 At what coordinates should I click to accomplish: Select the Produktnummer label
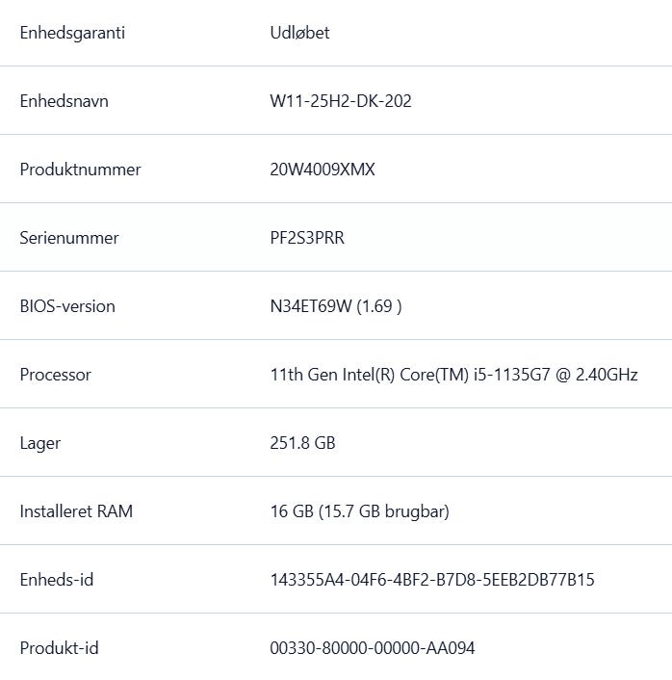coord(80,170)
